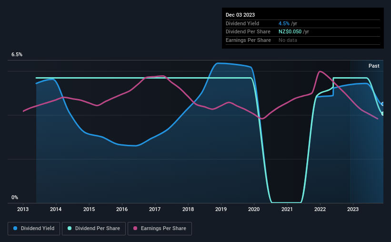Viewport: 391px width, 242px height.
Task: Select the 2013 x-axis label
Action: (x=23, y=209)
